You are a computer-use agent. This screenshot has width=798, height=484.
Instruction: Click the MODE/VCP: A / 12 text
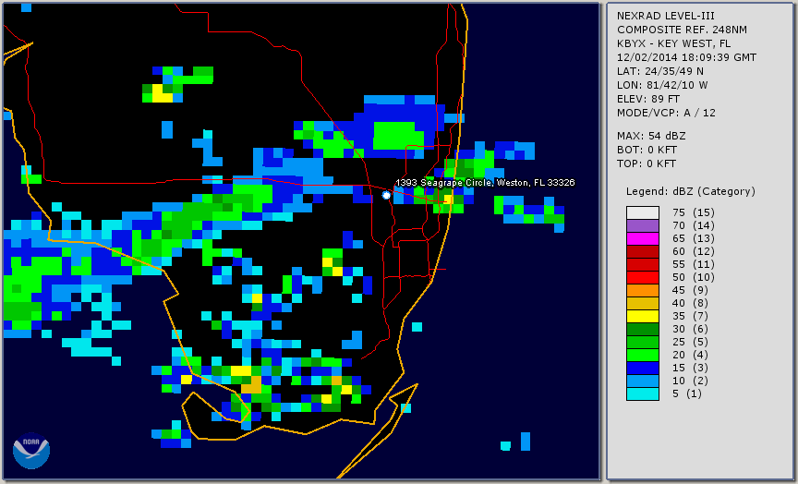666,113
